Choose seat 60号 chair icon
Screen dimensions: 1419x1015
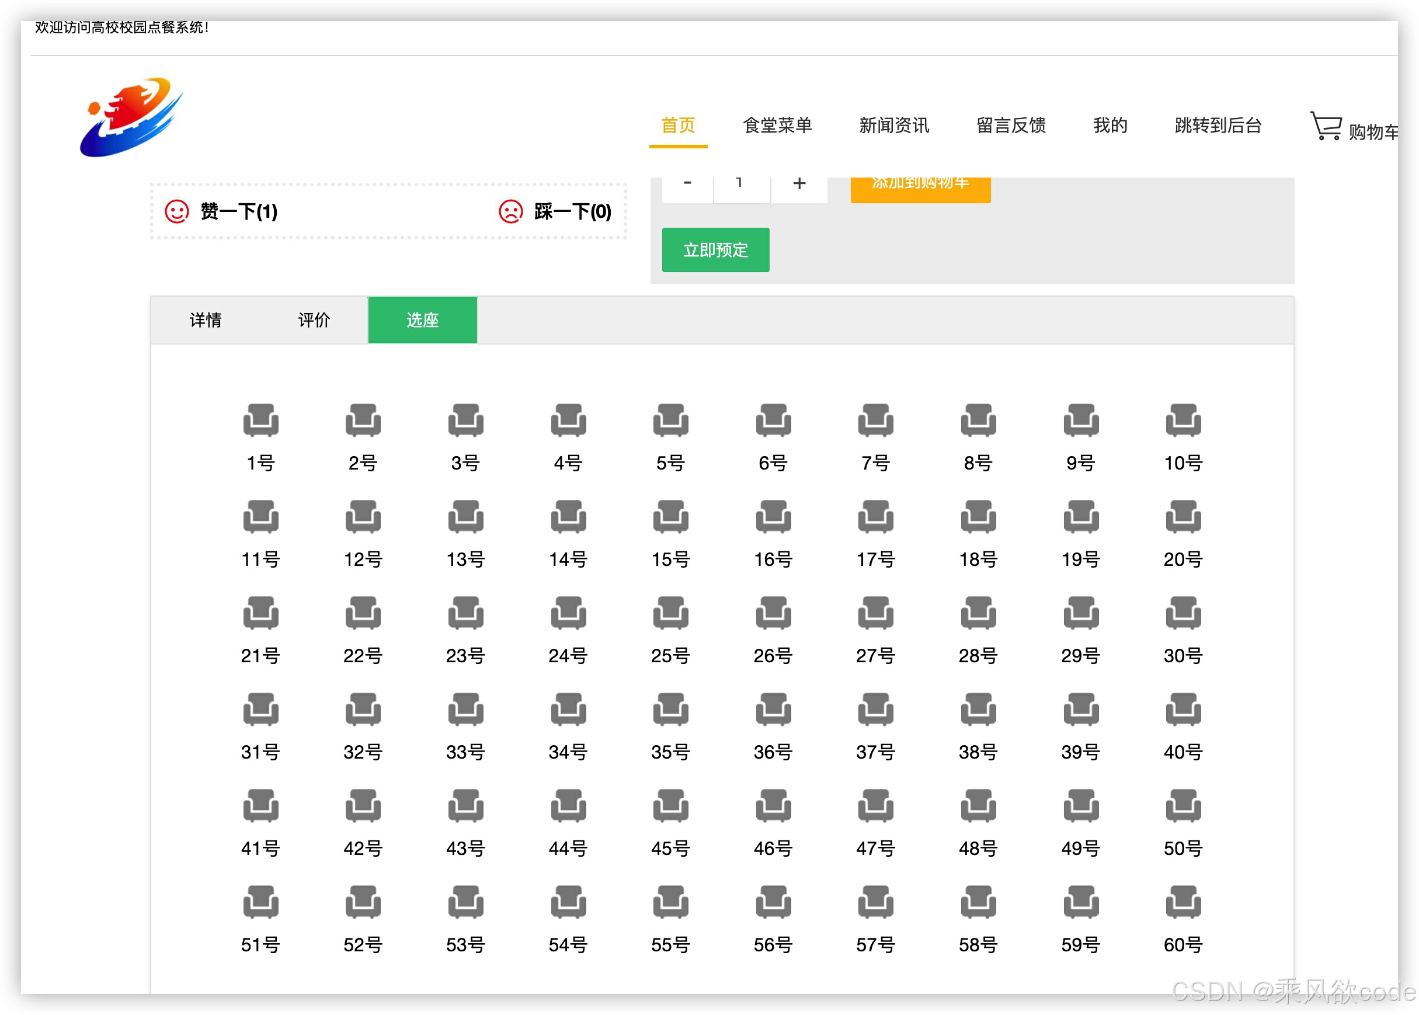click(1183, 901)
